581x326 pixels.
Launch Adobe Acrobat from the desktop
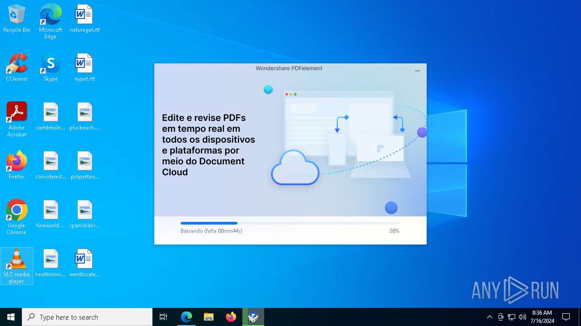pos(17,120)
